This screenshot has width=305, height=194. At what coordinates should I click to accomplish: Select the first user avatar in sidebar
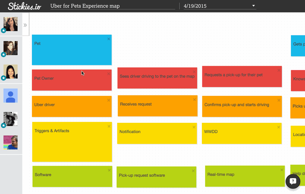[10, 24]
